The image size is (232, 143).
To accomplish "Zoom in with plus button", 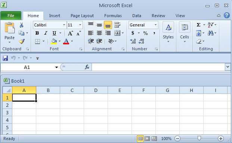I will 221,139.
